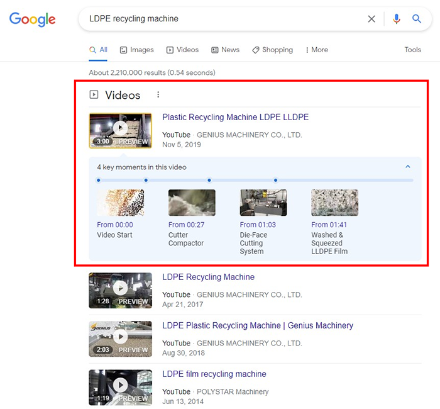This screenshot has width=440, height=409.
Task: Start voice search with microphone icon
Action: [x=397, y=19]
